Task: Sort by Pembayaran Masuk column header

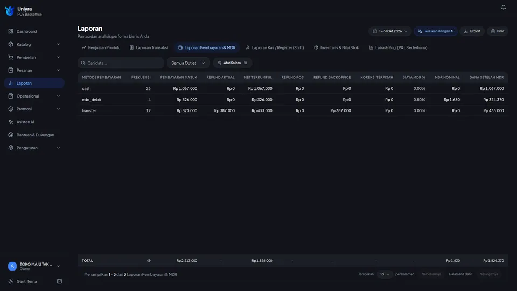Action: coord(178,77)
